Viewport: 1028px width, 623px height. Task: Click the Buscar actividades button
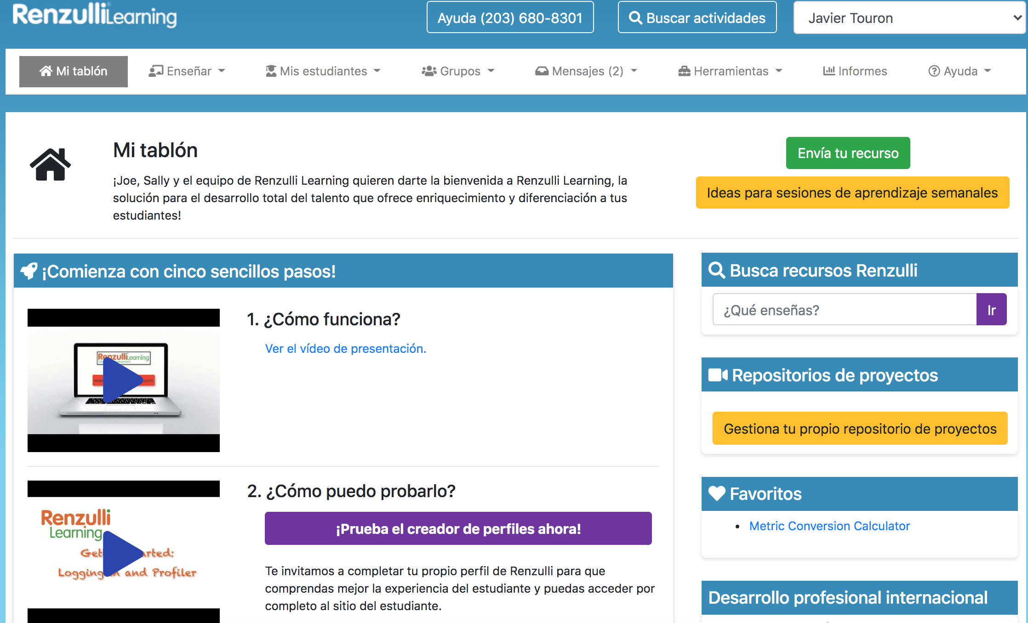[x=697, y=17]
